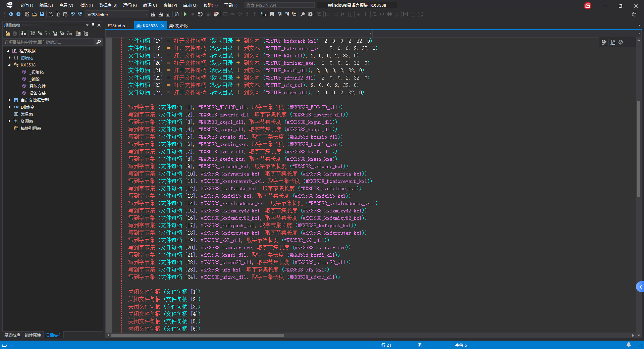Image resolution: width=644 pixels, height=349 pixels.
Task: Switch to the ETStudio tab
Action: pos(116,26)
